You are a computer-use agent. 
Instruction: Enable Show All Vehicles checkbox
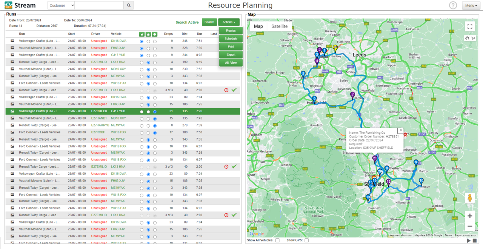tap(277, 240)
